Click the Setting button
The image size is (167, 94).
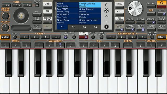point(151,6)
